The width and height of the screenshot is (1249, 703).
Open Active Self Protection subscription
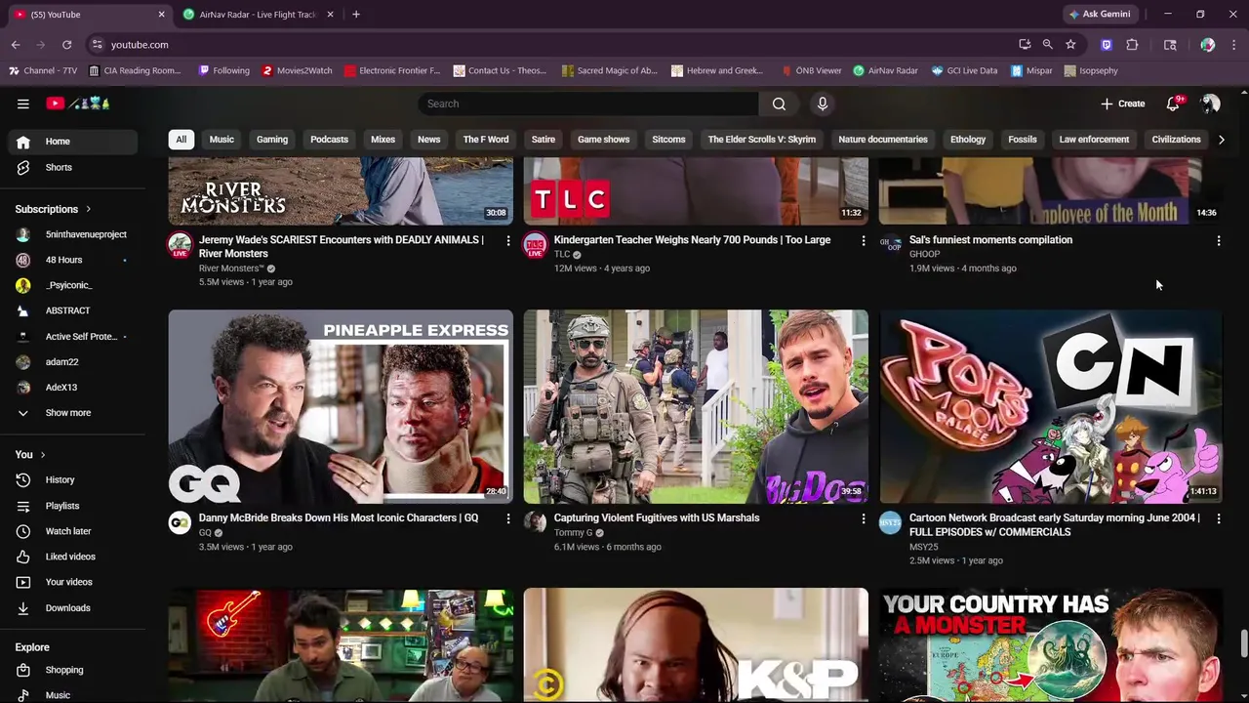74,337
